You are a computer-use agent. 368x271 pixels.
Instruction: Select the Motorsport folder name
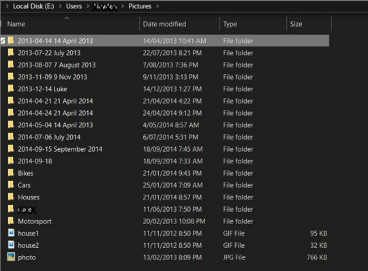click(x=35, y=221)
